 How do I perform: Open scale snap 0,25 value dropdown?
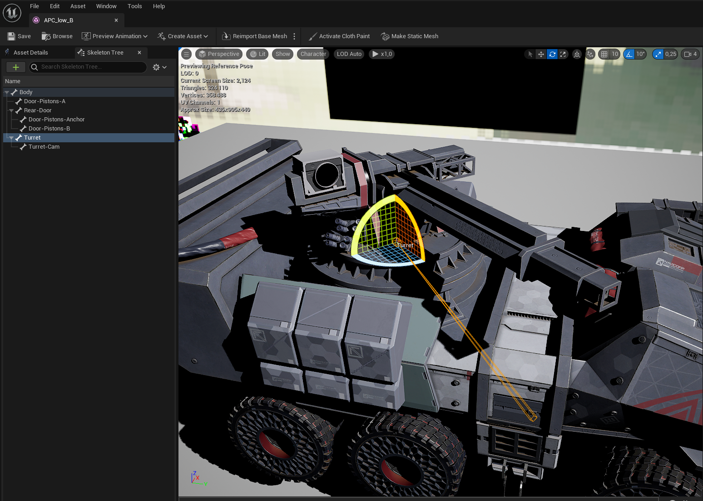(671, 54)
